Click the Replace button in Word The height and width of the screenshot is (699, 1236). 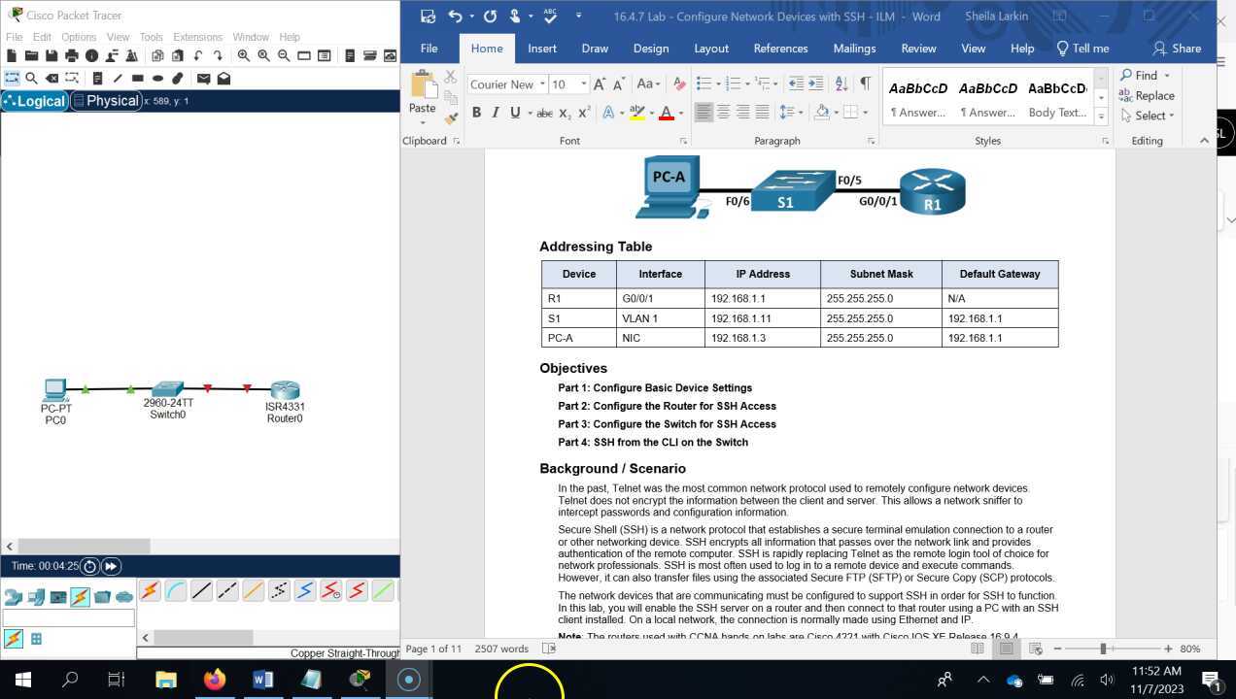coord(1150,95)
